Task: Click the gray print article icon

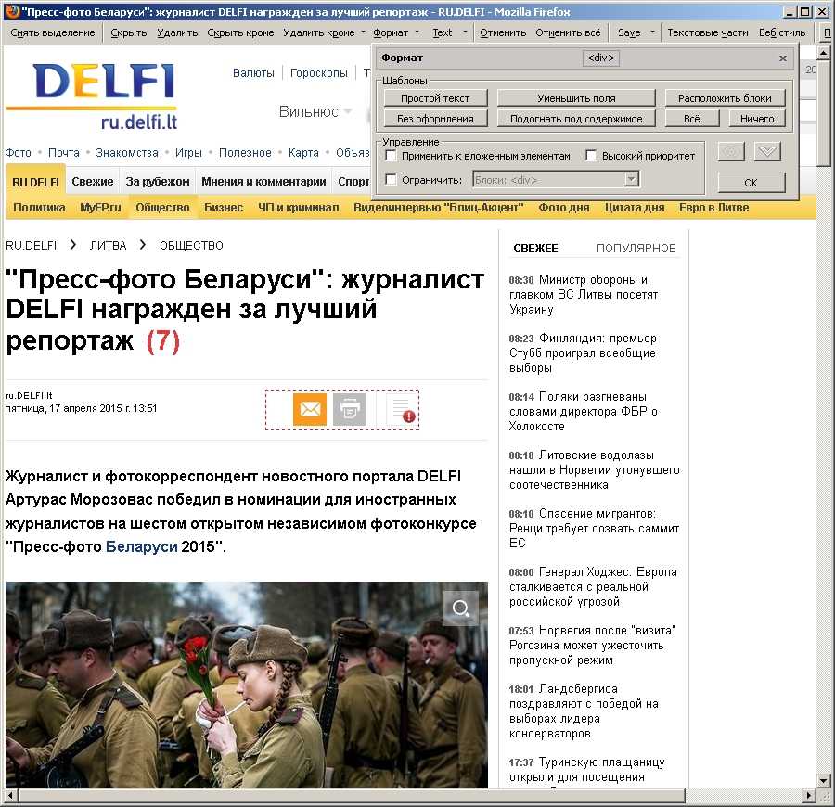Action: pos(350,409)
